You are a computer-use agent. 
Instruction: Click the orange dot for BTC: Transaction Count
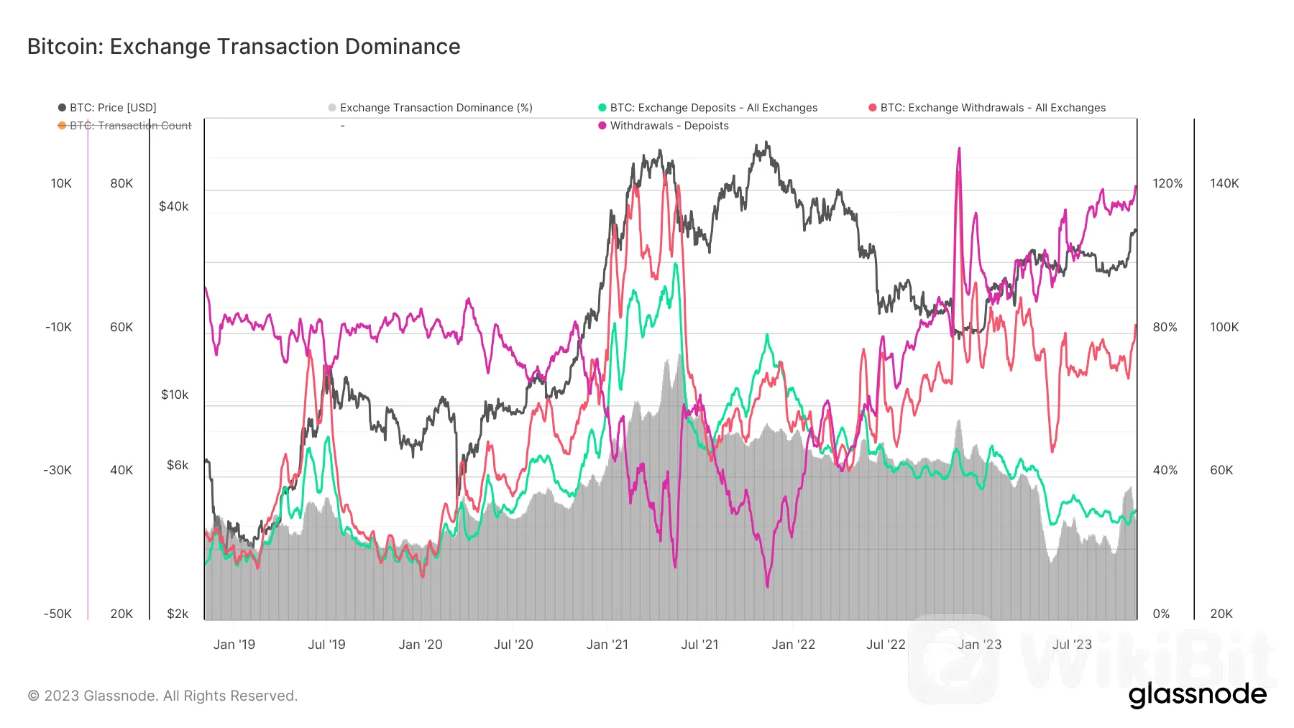tap(63, 126)
